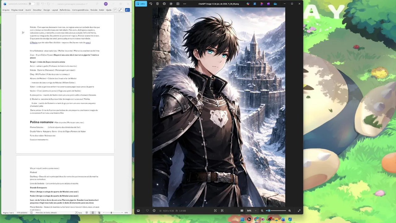Viewport: 396px width, 223px height.
Task: Click the 60% zoom level in Word
Action: point(126,213)
